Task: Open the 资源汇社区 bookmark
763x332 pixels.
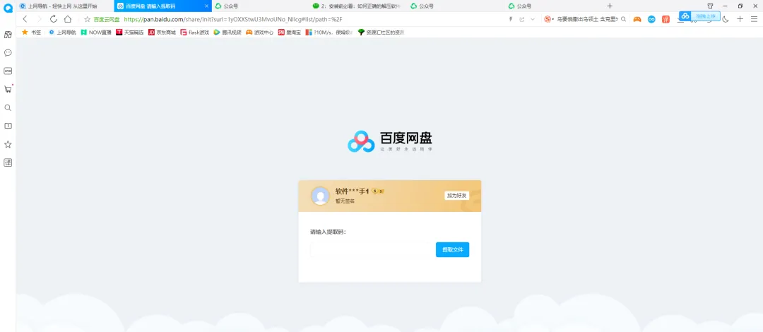Action: coord(381,32)
